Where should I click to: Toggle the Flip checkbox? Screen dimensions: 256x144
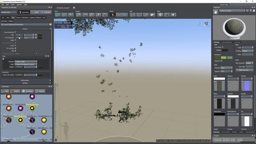tap(15, 51)
